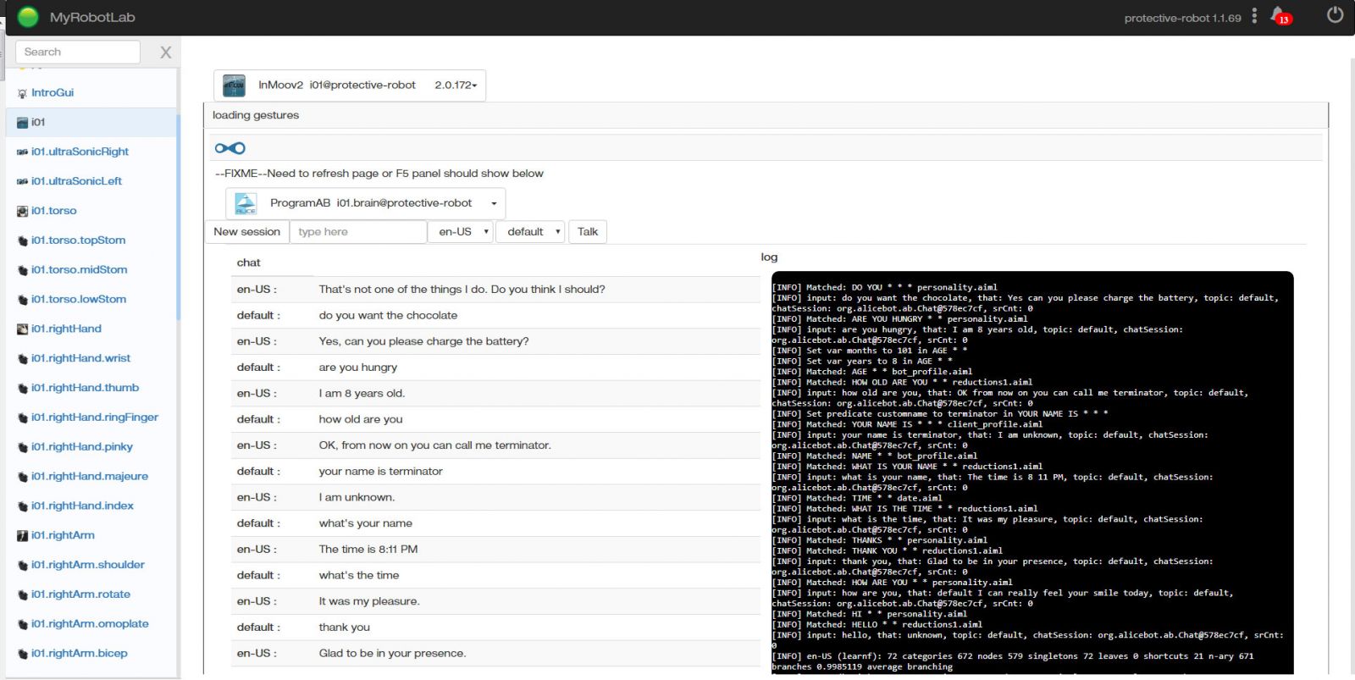Click the i01.ultraSonicRight sensor icon
Viewport: 1355px width, 680px height.
click(x=22, y=152)
